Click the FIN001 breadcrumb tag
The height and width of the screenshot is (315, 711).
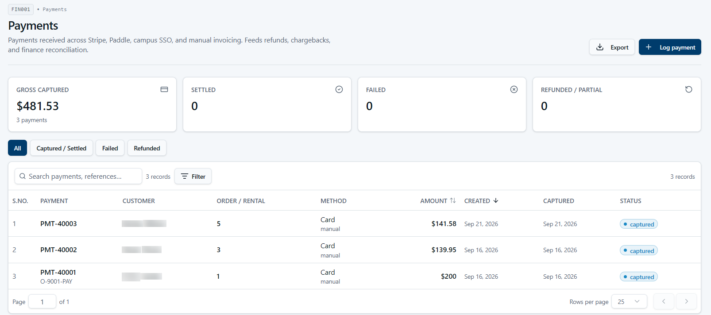coord(21,9)
